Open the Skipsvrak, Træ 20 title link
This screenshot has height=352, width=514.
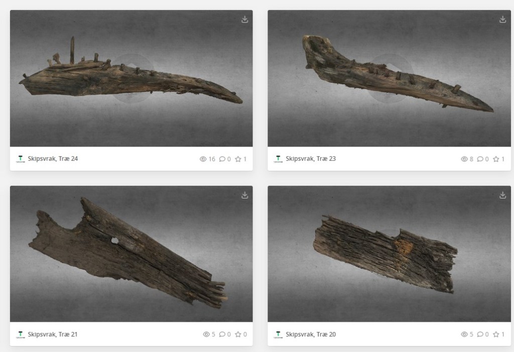311,334
